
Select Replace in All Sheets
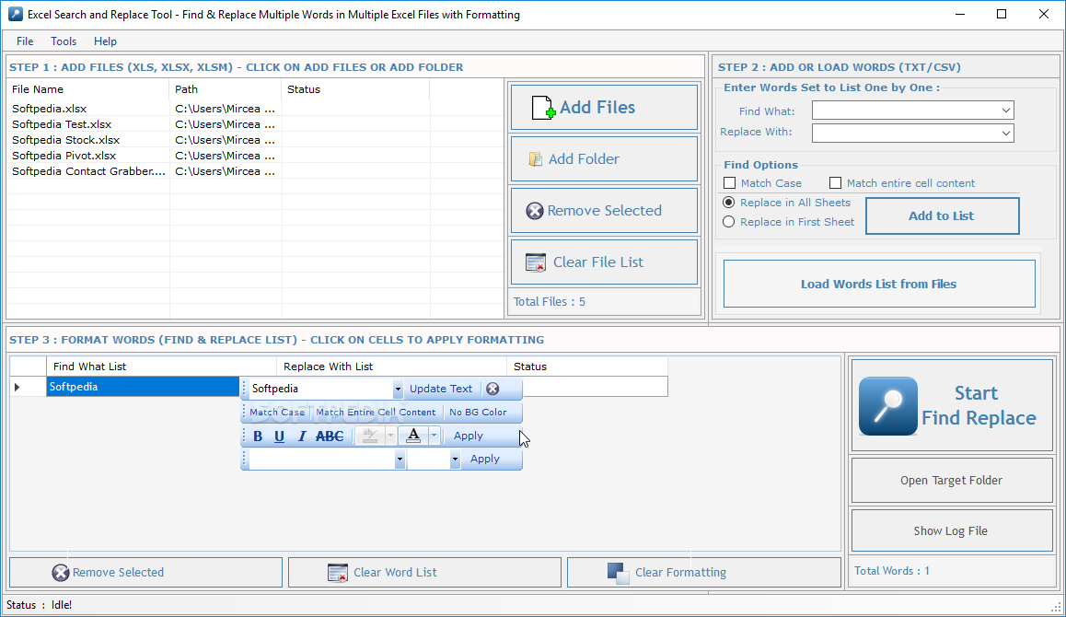(x=729, y=203)
